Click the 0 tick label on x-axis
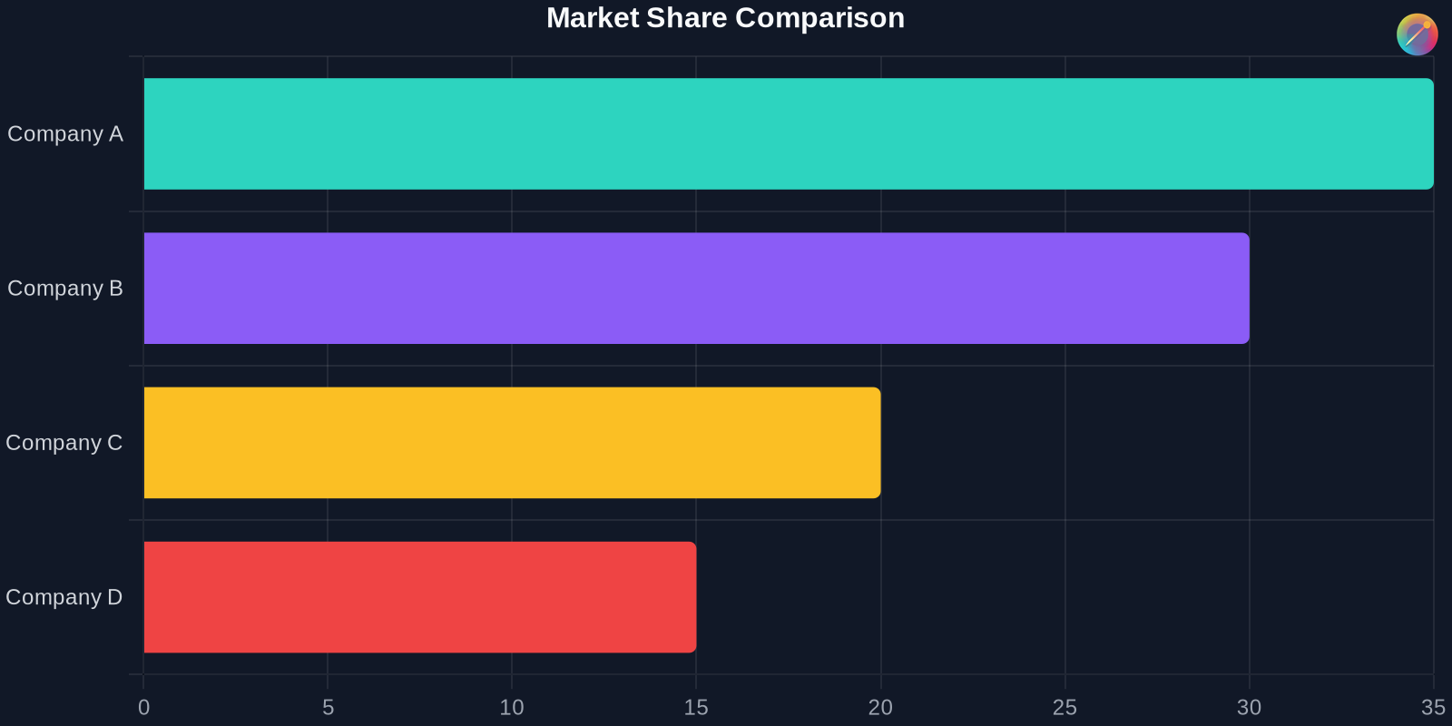 pyautogui.click(x=143, y=708)
